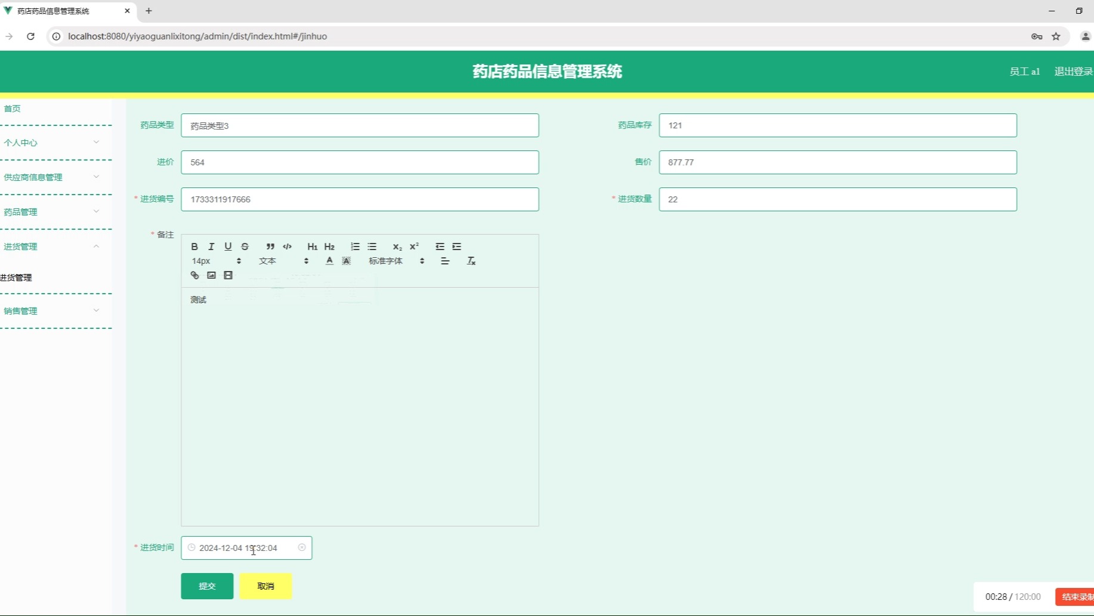1094x616 pixels.
Task: Focus the 进货编号 input field
Action: (360, 199)
